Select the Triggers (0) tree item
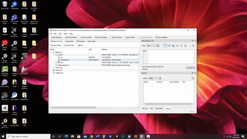This screenshot has width=247, height=139. [59, 73]
